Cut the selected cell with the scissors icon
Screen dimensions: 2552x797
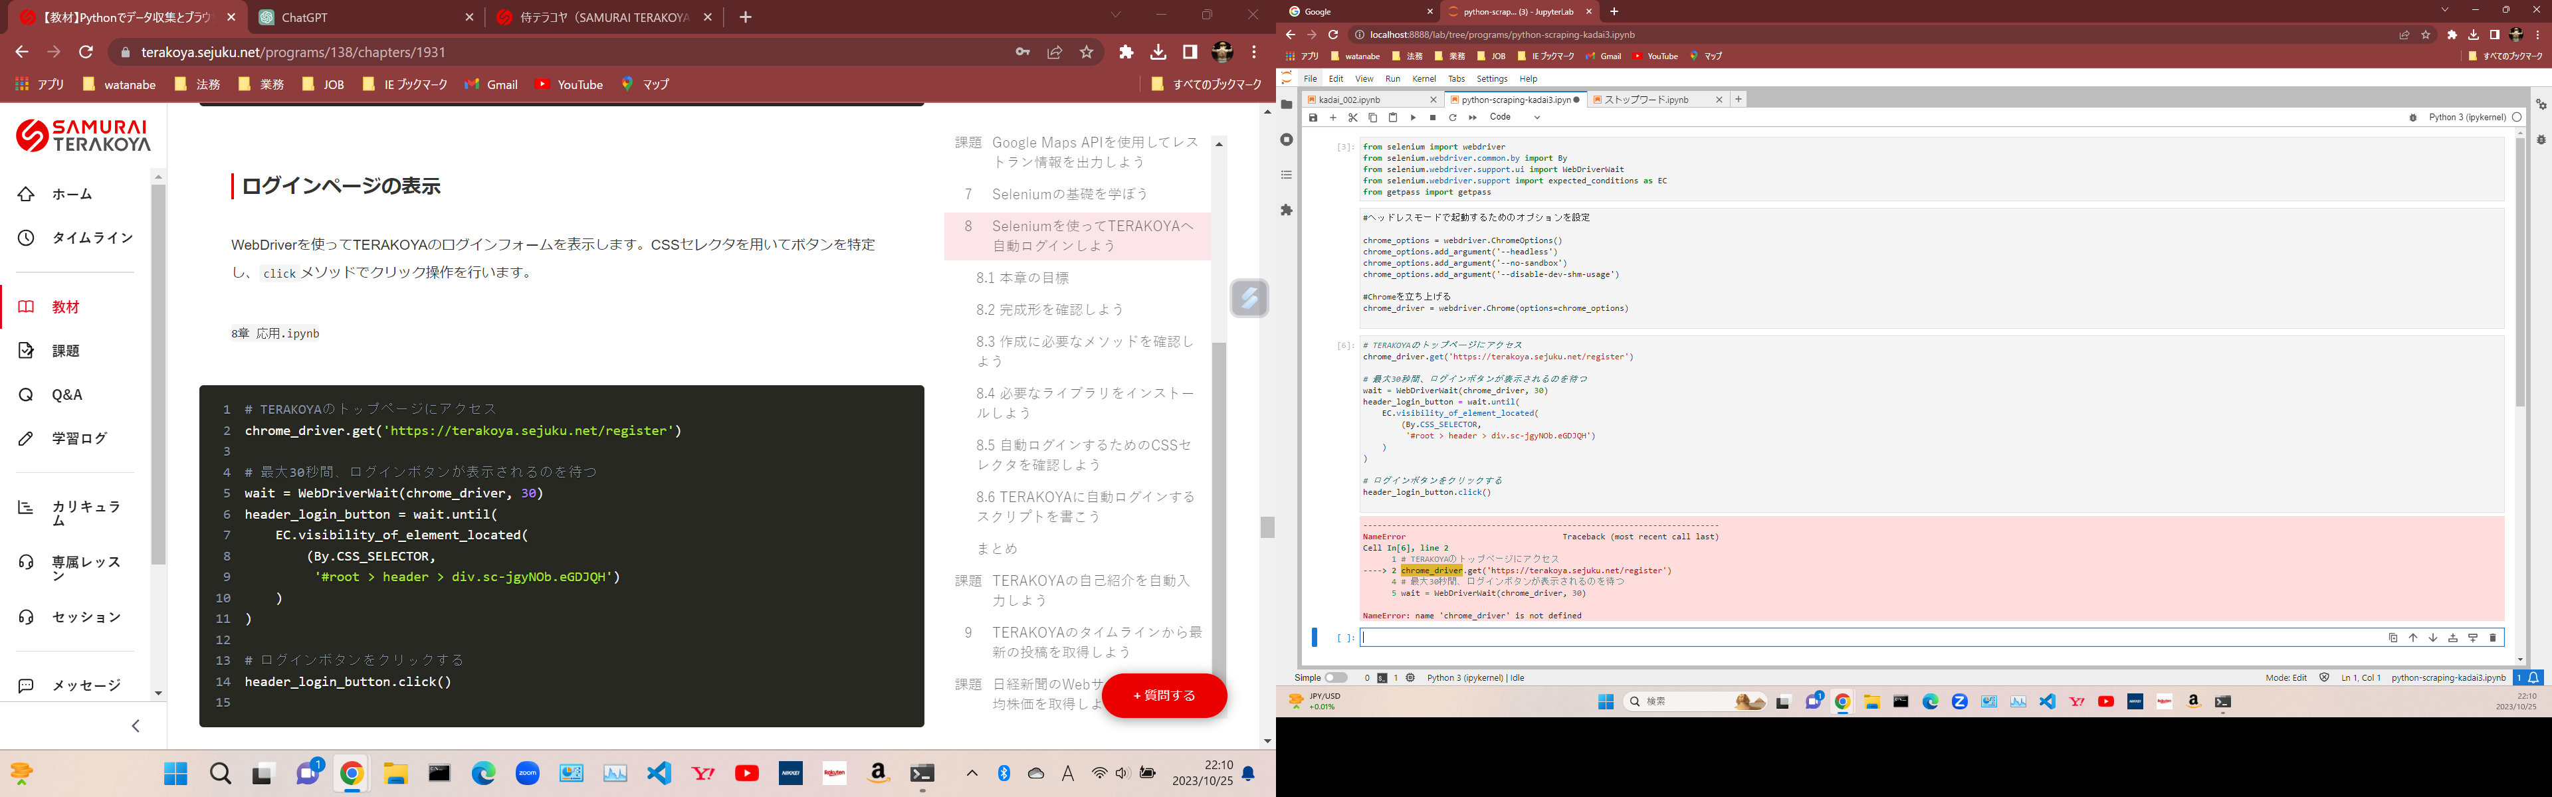1352,117
